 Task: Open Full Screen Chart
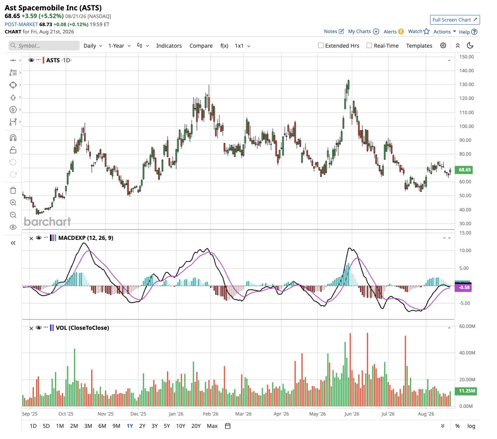455,20
